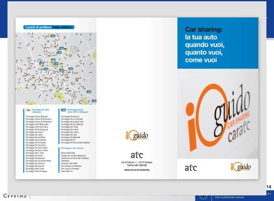Select 'Casalecchio di Reno Municipio' row
The height and width of the screenshot is (201, 274).
pyautogui.click(x=73, y=155)
